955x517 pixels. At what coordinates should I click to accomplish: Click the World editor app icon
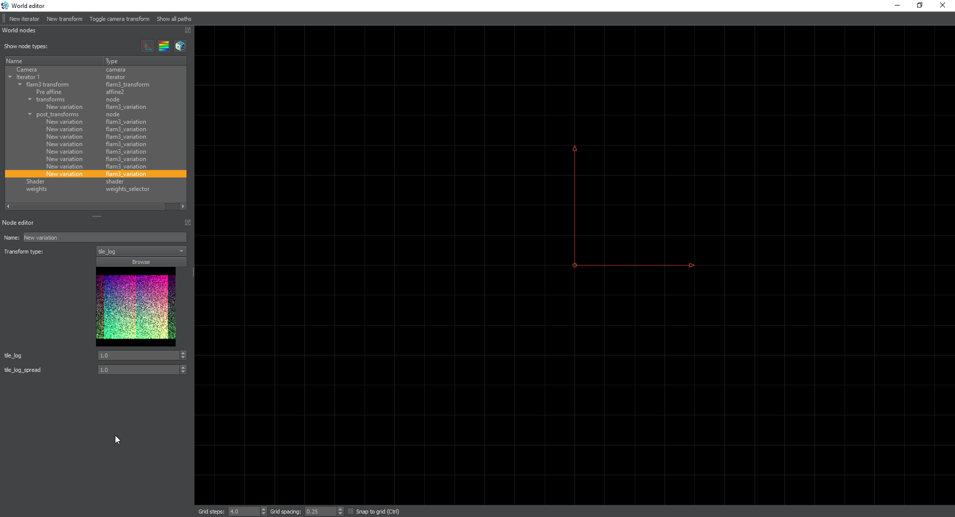coord(5,5)
